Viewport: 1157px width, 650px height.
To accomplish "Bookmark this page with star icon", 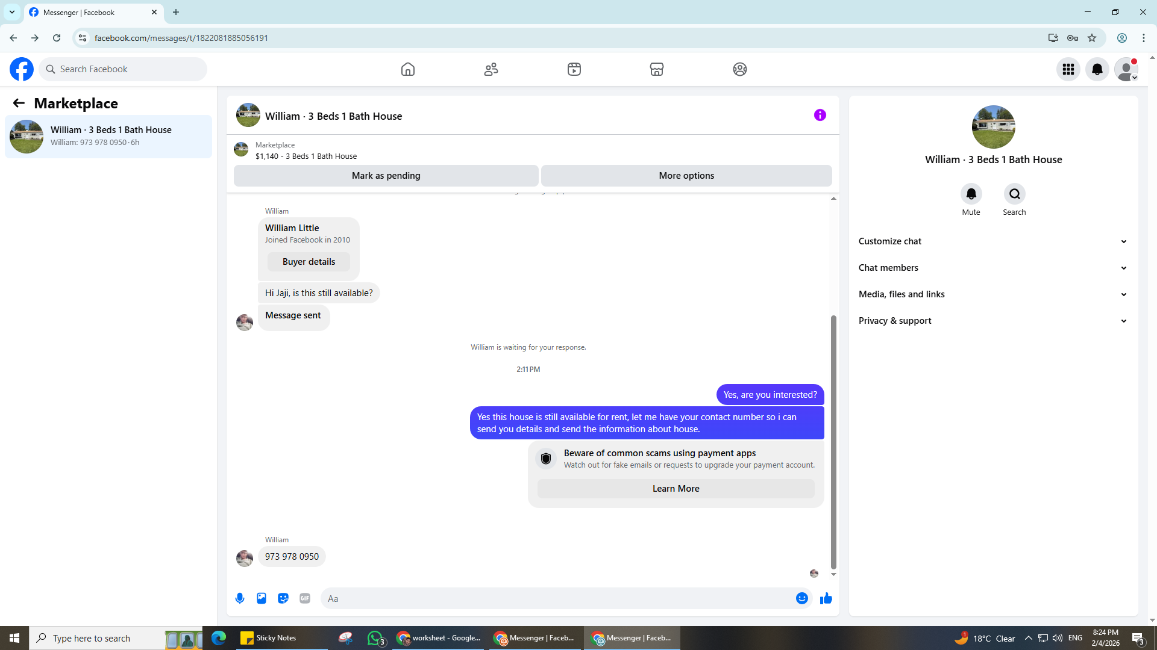I will coord(1092,38).
